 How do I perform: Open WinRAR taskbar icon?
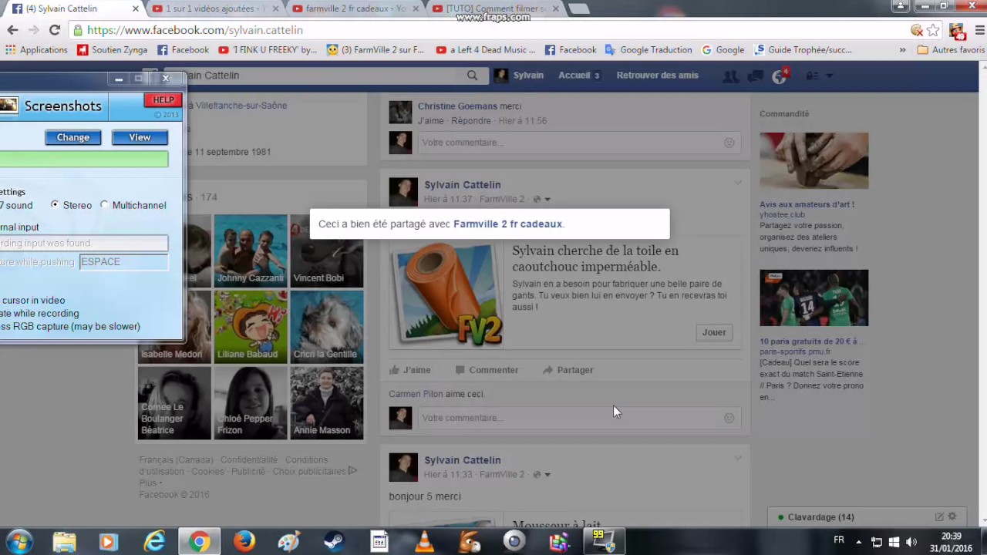pos(559,542)
